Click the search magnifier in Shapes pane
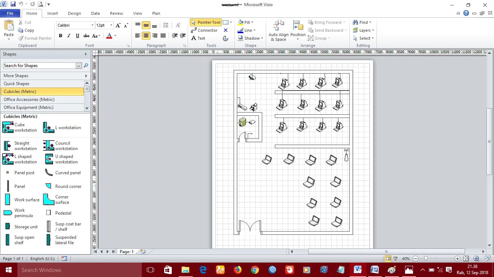Screen dimensions: 494x277 click(86, 66)
